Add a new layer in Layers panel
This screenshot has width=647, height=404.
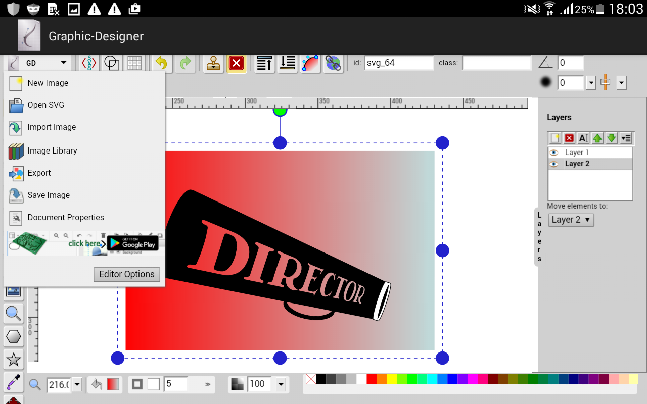[555, 138]
